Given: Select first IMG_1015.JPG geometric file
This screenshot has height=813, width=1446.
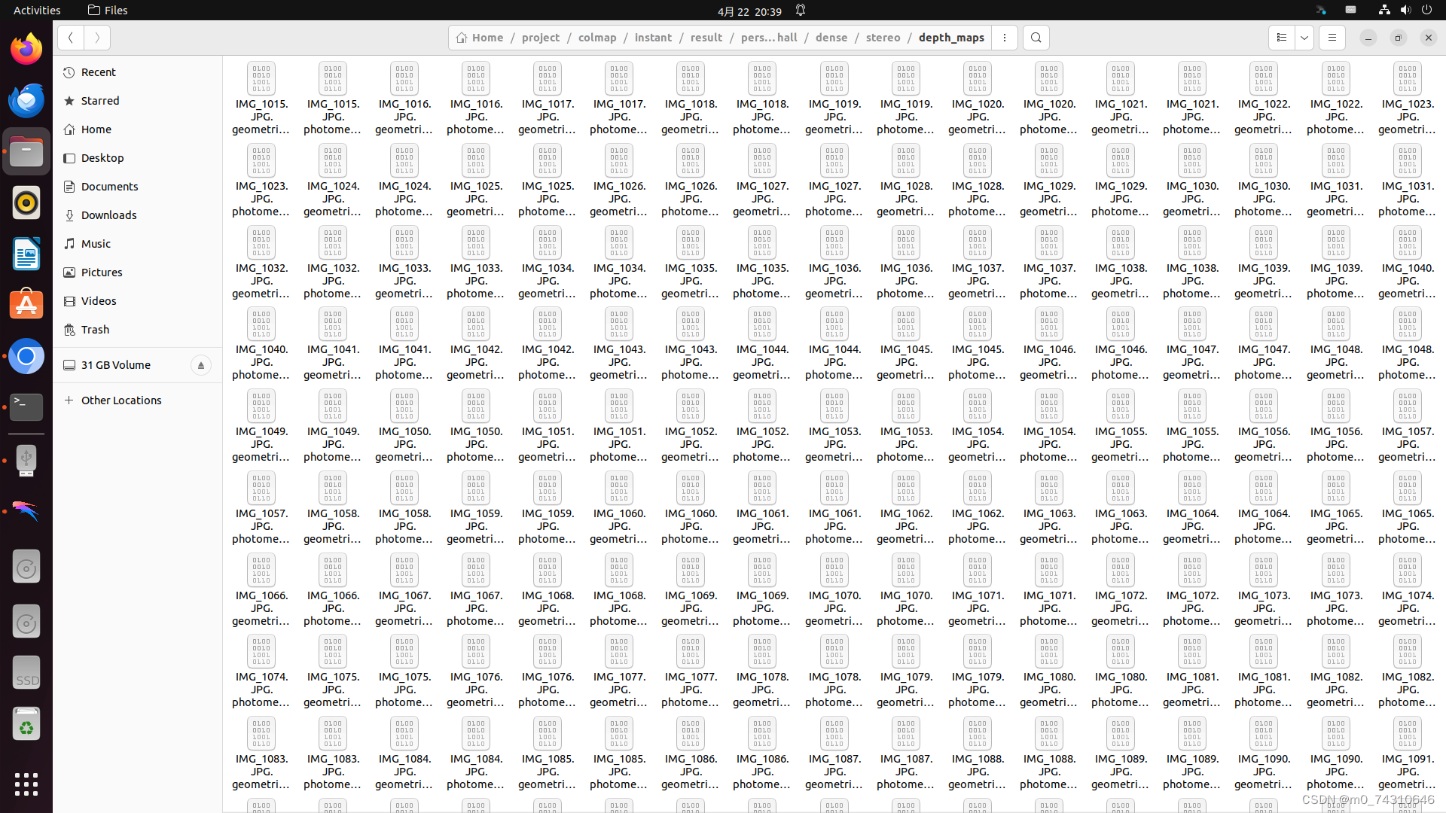Looking at the screenshot, I should pyautogui.click(x=261, y=99).
